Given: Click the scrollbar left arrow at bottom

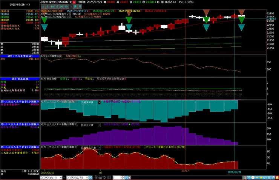Looking at the screenshot, I should point(130,177).
